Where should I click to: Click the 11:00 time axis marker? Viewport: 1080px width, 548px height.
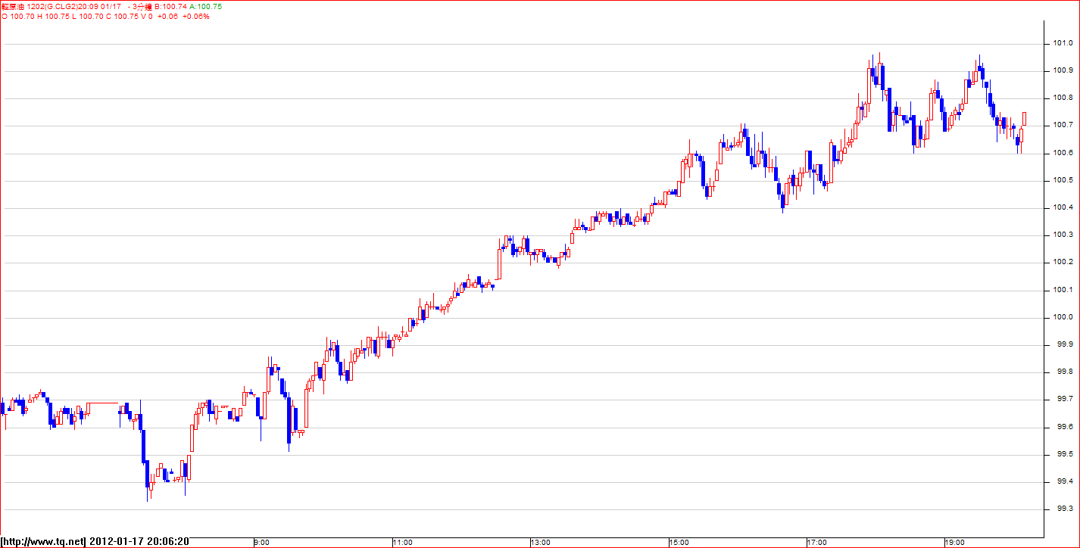[402, 543]
